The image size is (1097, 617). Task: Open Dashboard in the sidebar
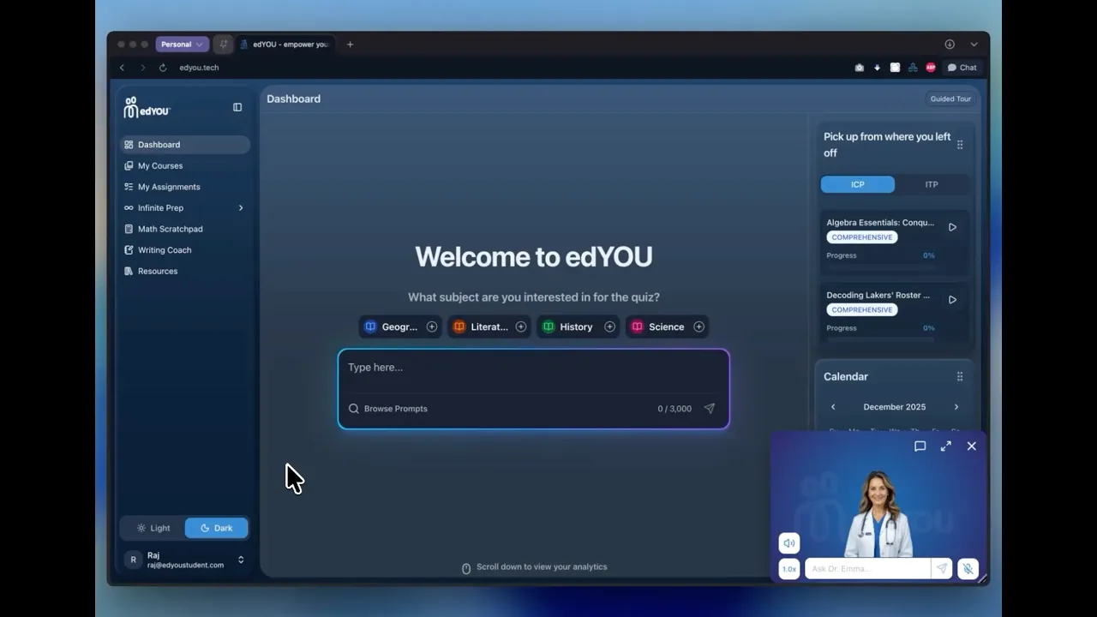(185, 145)
